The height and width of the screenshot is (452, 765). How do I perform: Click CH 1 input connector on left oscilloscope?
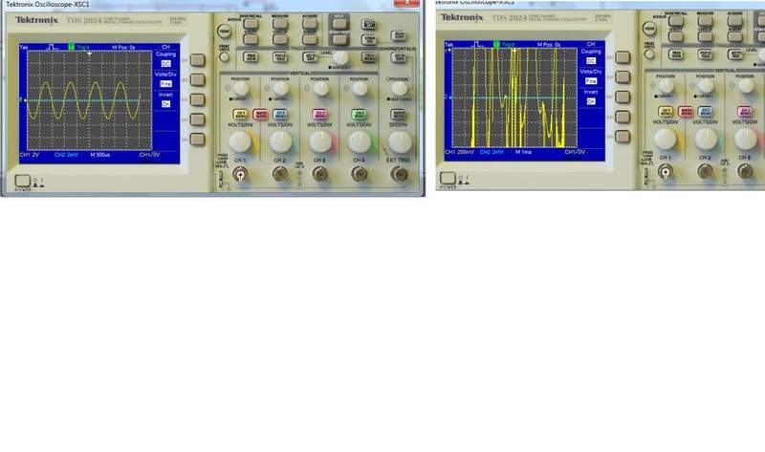point(239,173)
